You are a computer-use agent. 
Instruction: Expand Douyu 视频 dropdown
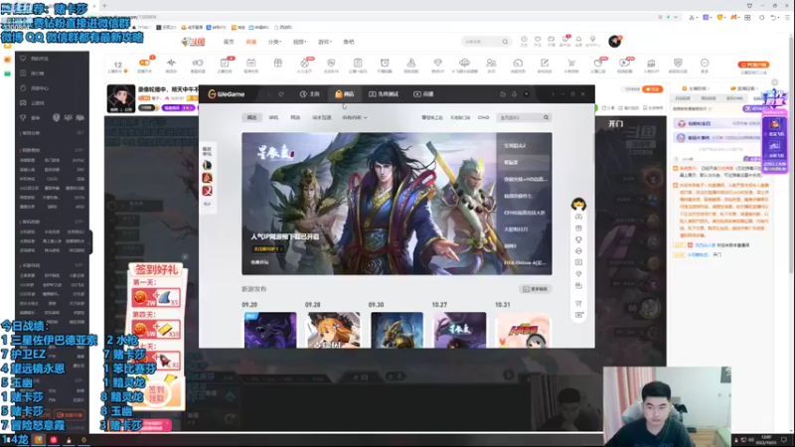click(x=300, y=42)
